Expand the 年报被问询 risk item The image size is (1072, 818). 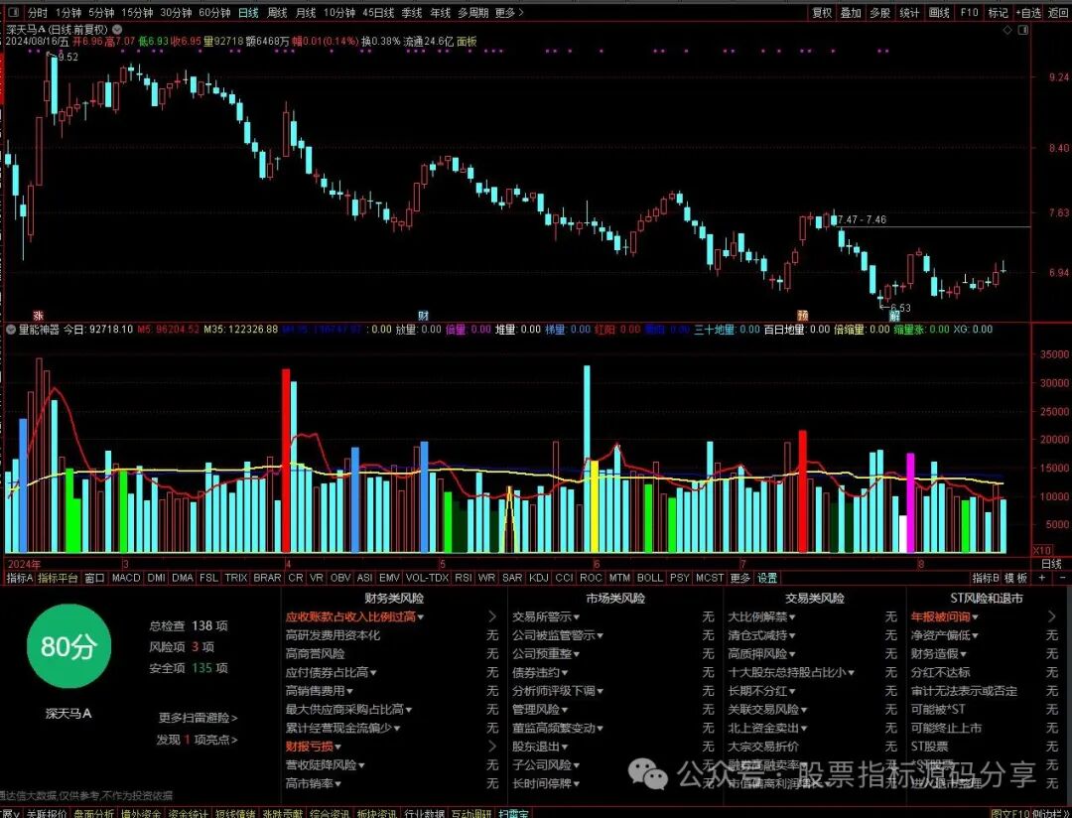[944, 616]
